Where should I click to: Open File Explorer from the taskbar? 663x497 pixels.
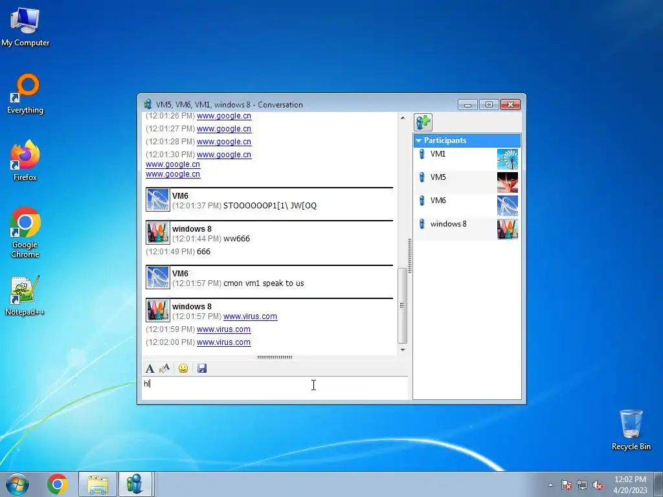coord(98,484)
